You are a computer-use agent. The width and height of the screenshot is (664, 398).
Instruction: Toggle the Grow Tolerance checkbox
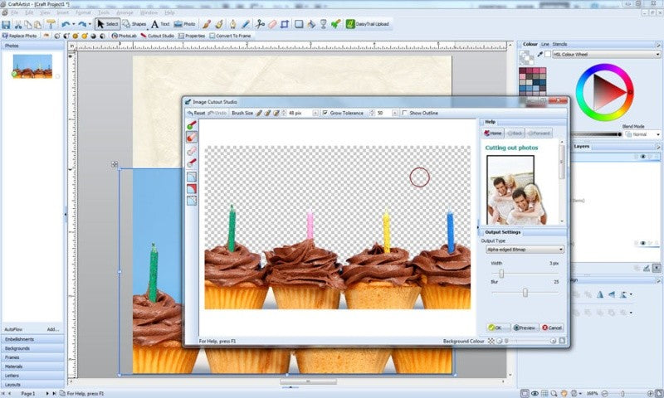[325, 113]
